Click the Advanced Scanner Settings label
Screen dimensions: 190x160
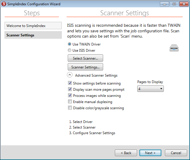coord(96,75)
